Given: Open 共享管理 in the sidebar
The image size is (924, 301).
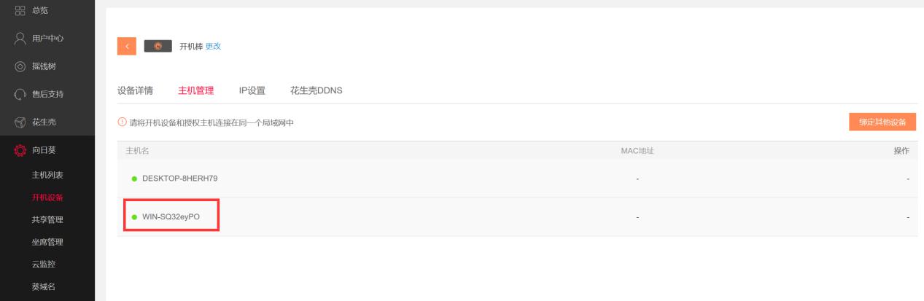Looking at the screenshot, I should point(47,220).
